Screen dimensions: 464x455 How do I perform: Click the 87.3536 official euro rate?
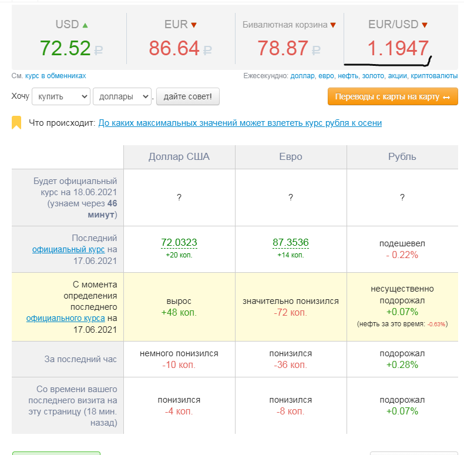(291, 243)
